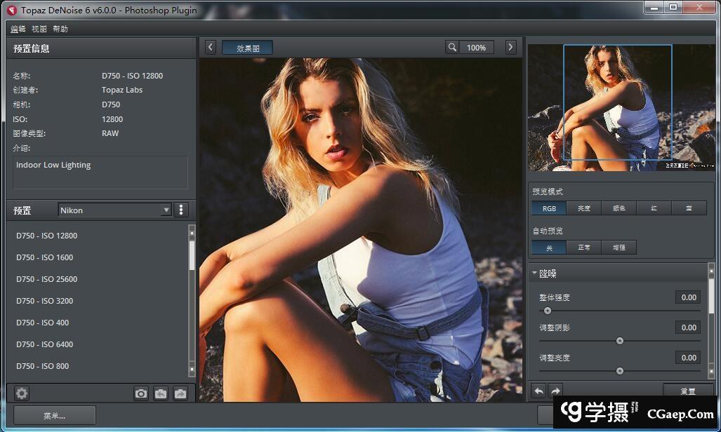Click the camera snapshot icon below presets
The height and width of the screenshot is (432, 721).
pos(141,393)
